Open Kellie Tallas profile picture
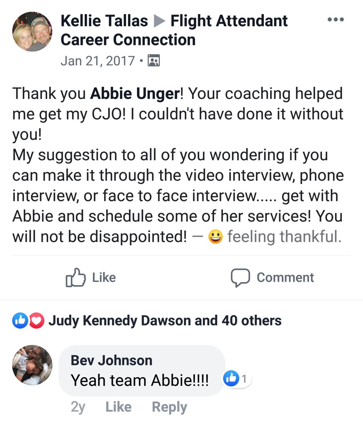The width and height of the screenshot is (363, 425). (32, 32)
